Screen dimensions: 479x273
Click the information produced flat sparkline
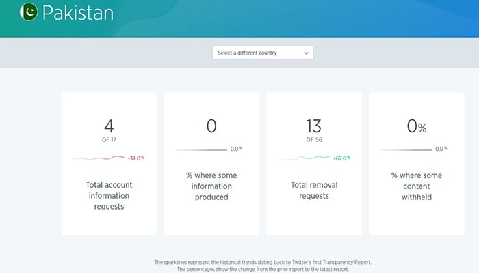pos(201,150)
